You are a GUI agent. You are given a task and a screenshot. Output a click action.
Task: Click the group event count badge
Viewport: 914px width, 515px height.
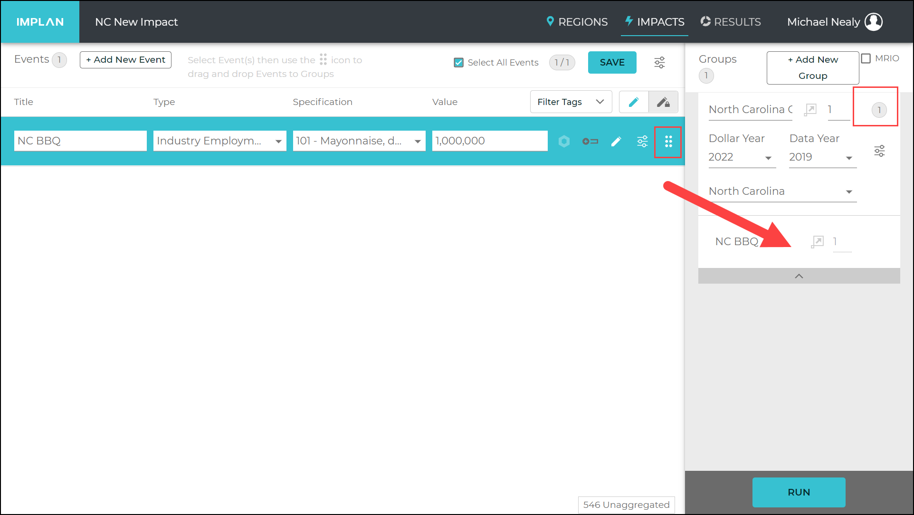879,110
